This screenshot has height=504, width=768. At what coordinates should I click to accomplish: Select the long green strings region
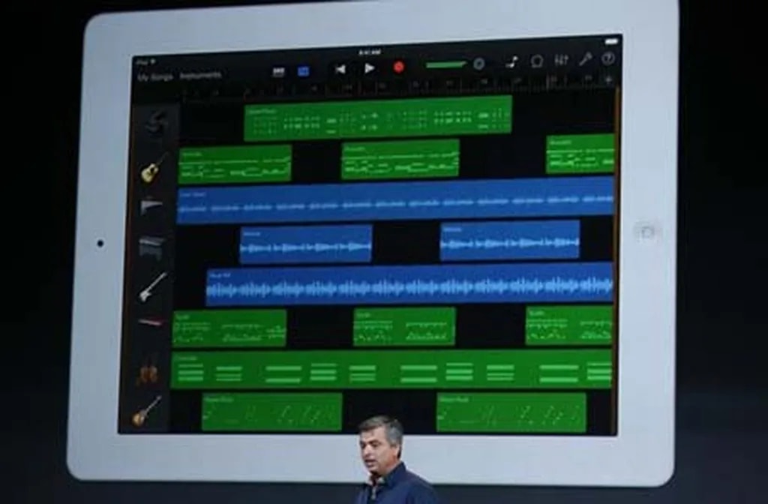click(x=391, y=370)
